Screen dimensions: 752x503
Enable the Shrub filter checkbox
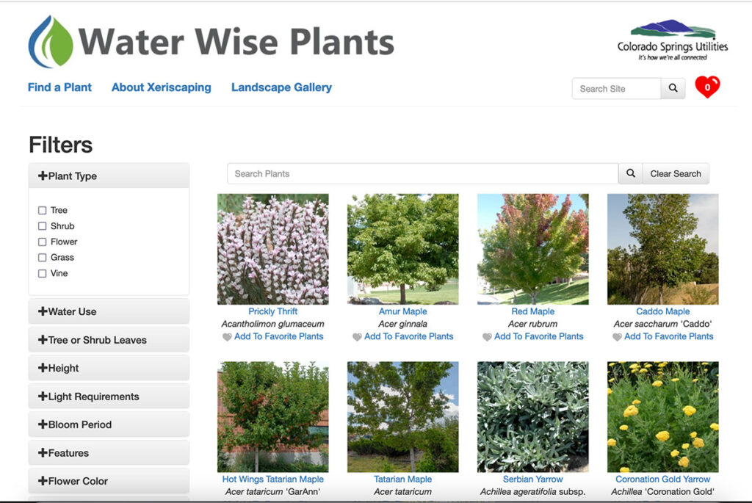click(43, 226)
